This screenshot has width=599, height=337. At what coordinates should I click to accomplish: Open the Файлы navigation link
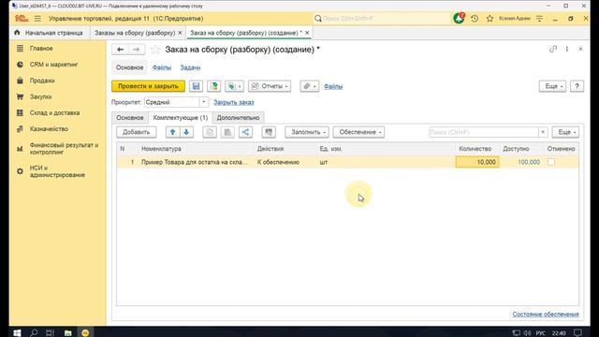click(162, 67)
